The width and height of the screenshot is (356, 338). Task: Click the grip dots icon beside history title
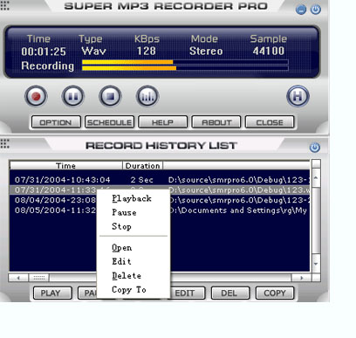pyautogui.click(x=4, y=143)
